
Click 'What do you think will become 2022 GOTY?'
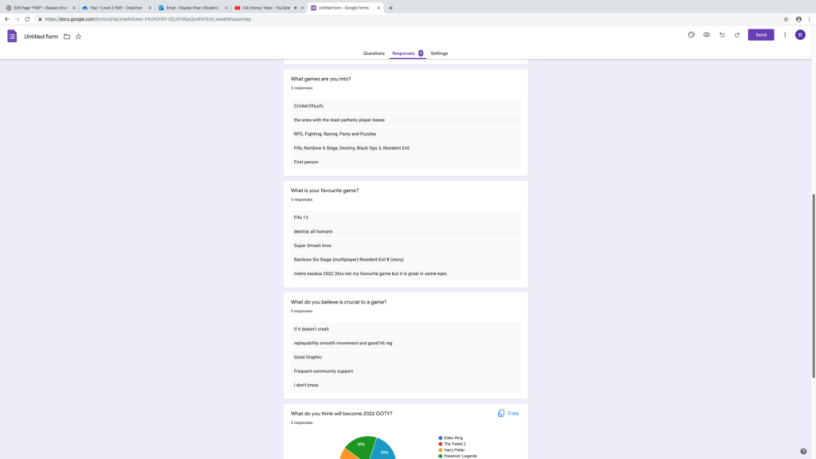pos(341,414)
